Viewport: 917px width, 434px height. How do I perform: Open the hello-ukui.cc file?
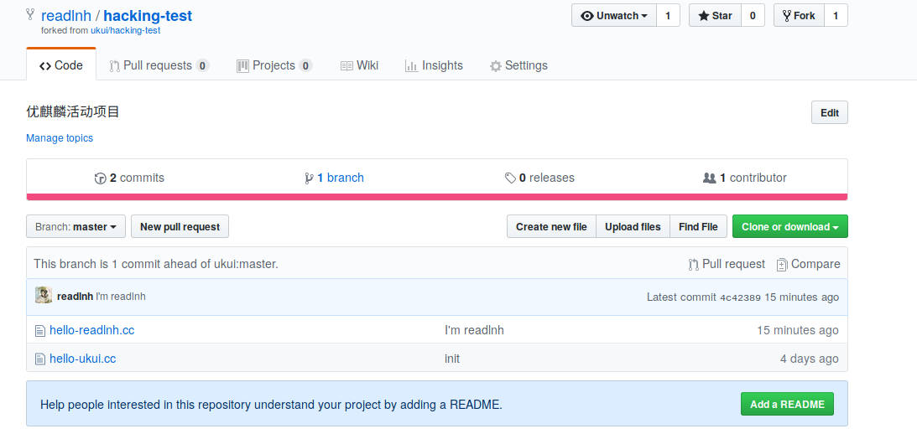[x=82, y=358]
